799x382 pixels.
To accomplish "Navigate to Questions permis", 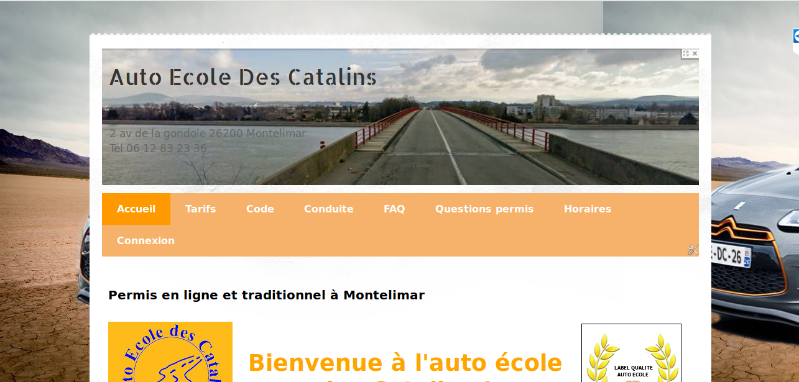I will click(484, 209).
